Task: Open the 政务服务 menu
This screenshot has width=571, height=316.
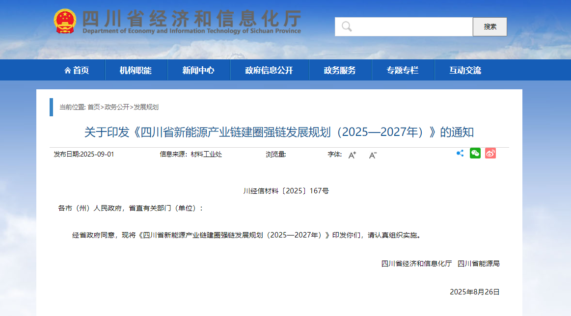Action: [x=340, y=70]
